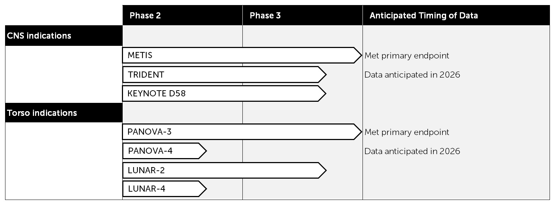Screen dimensions: 555x205
Task: Click 'Data anticipated in 2026' beside PANOVA-4
Action: 412,151
